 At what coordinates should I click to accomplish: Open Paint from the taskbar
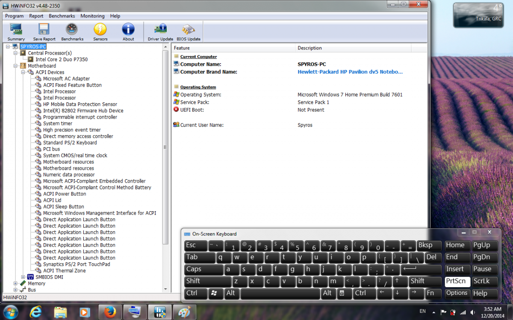185,312
